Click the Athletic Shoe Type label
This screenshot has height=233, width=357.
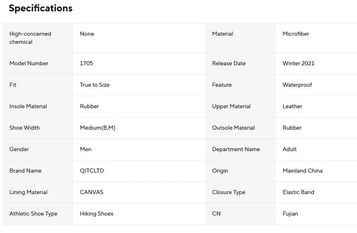coord(33,214)
